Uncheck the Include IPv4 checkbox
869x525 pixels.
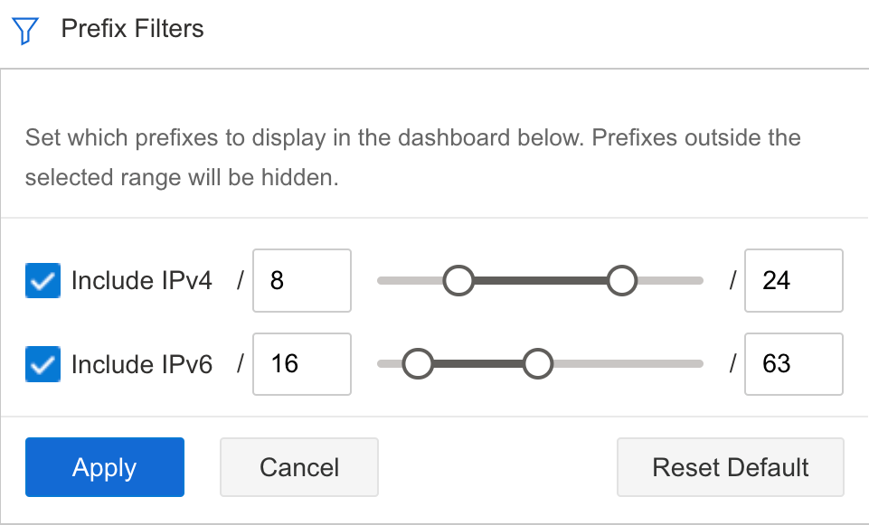pyautogui.click(x=43, y=281)
